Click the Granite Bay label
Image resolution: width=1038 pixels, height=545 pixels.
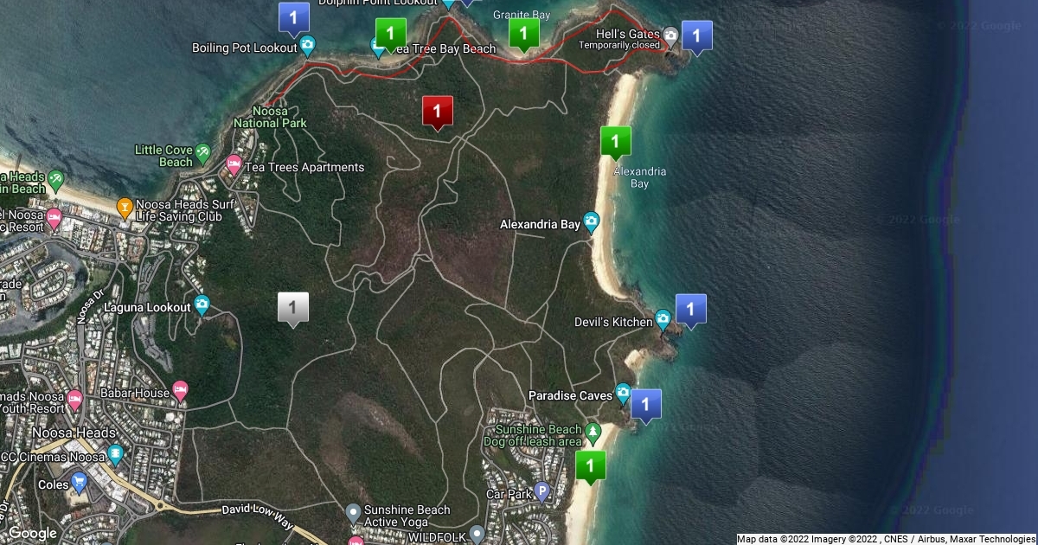[x=522, y=15]
